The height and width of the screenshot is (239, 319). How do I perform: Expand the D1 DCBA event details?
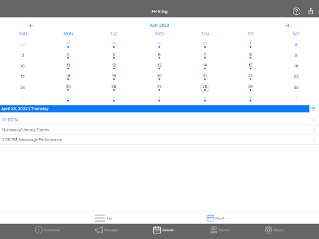coord(159,119)
